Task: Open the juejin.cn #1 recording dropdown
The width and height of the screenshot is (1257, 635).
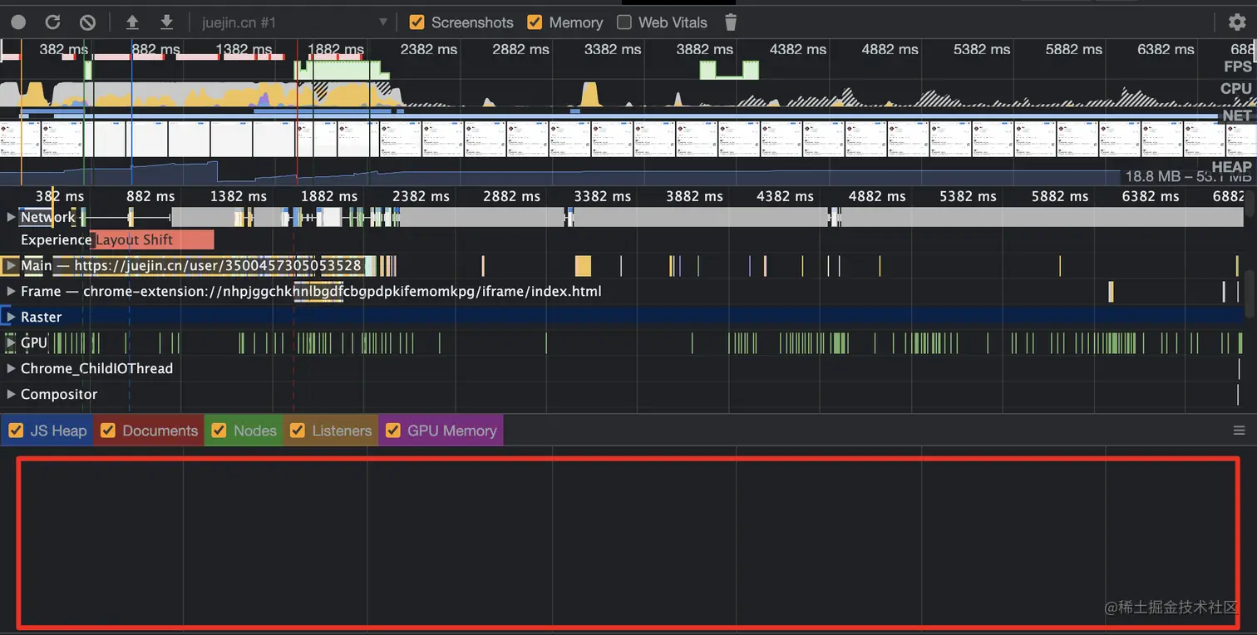Action: pos(294,22)
